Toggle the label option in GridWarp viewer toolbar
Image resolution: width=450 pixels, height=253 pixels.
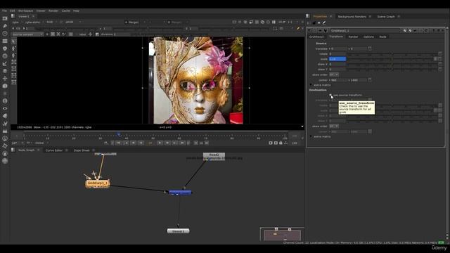(82, 34)
